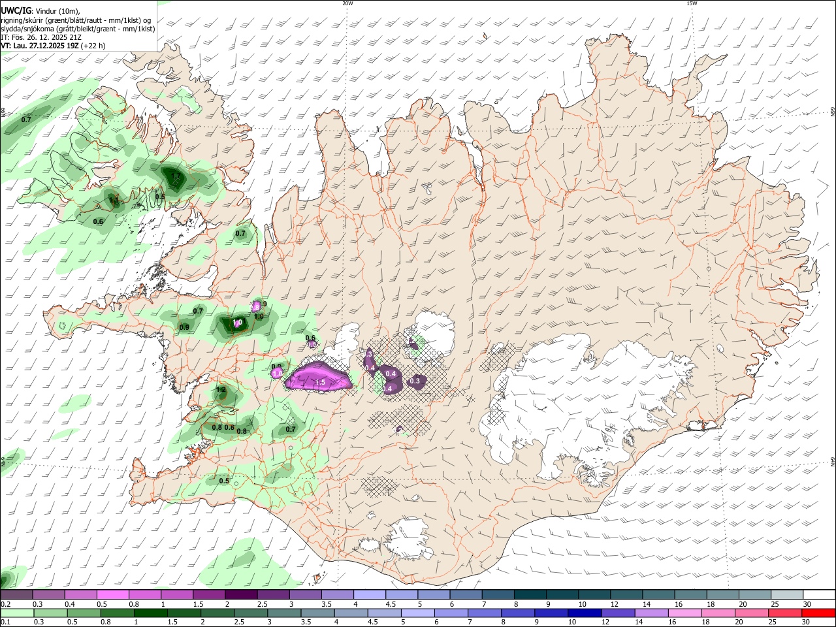Select the 0.5–0.8 green rain legend swatch
Screen dimensions: 836x627
pyautogui.click(x=84, y=613)
